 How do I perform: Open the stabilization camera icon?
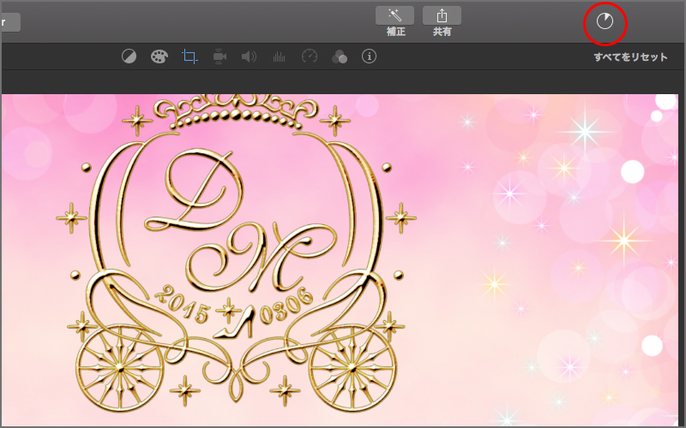point(220,57)
